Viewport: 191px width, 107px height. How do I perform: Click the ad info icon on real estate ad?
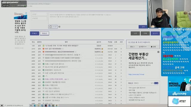point(158,52)
